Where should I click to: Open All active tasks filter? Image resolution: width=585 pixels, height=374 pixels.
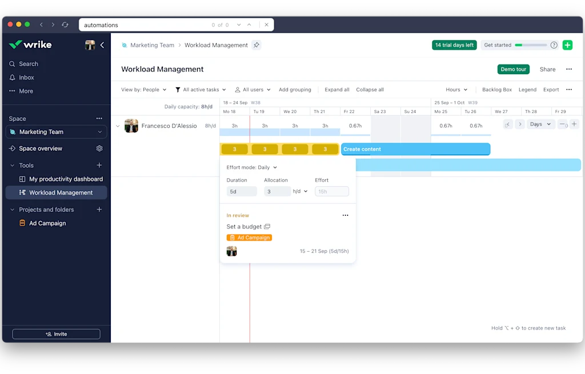[x=201, y=90]
